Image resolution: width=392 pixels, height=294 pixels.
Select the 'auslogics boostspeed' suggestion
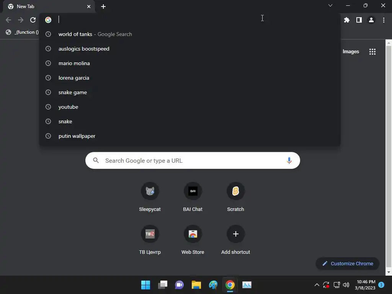(190, 49)
